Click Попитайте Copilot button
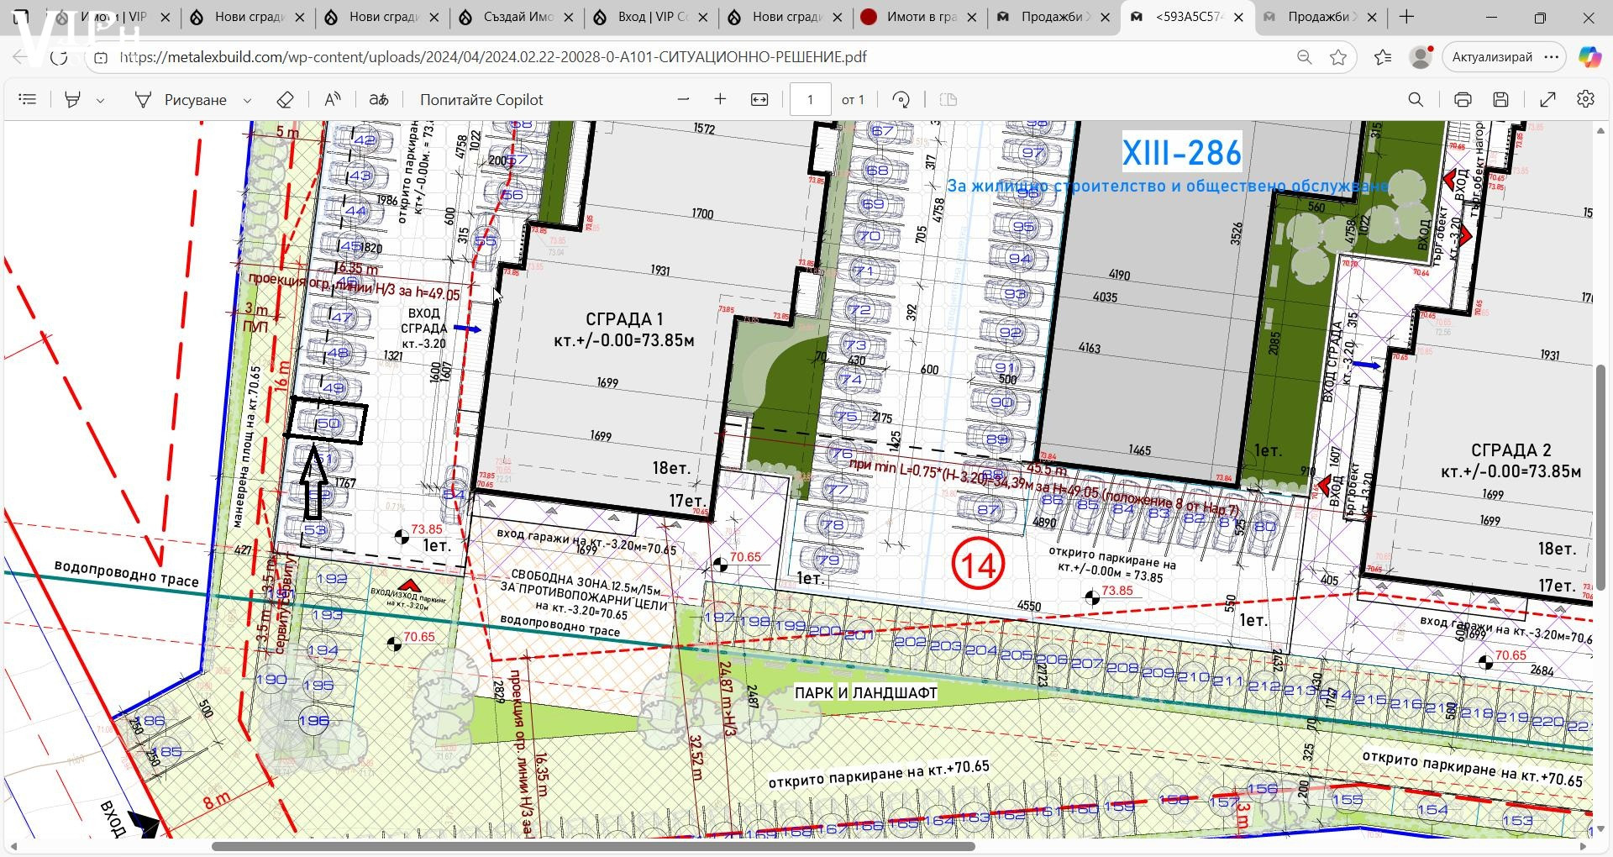The image size is (1613, 857). pos(481,100)
